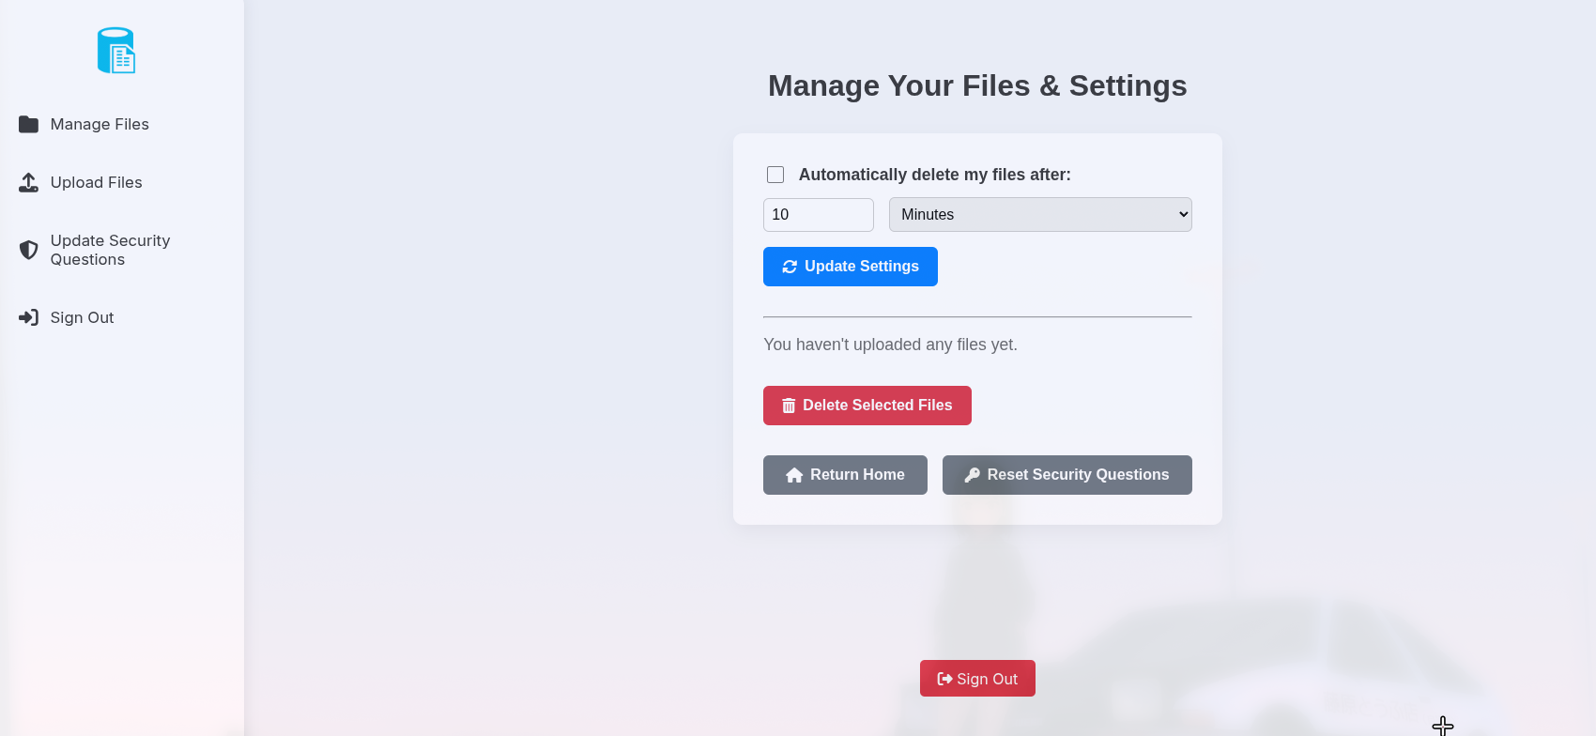Screen dimensions: 1596x736
Task: Click the key icon on Reset button
Action: [x=972, y=475]
